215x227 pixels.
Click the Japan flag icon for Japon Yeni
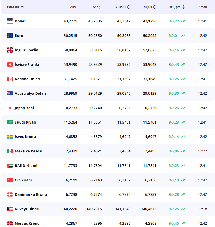click(10, 108)
